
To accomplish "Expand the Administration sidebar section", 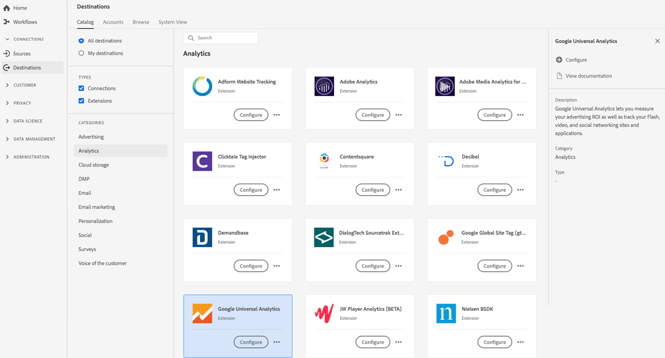I will [8, 157].
